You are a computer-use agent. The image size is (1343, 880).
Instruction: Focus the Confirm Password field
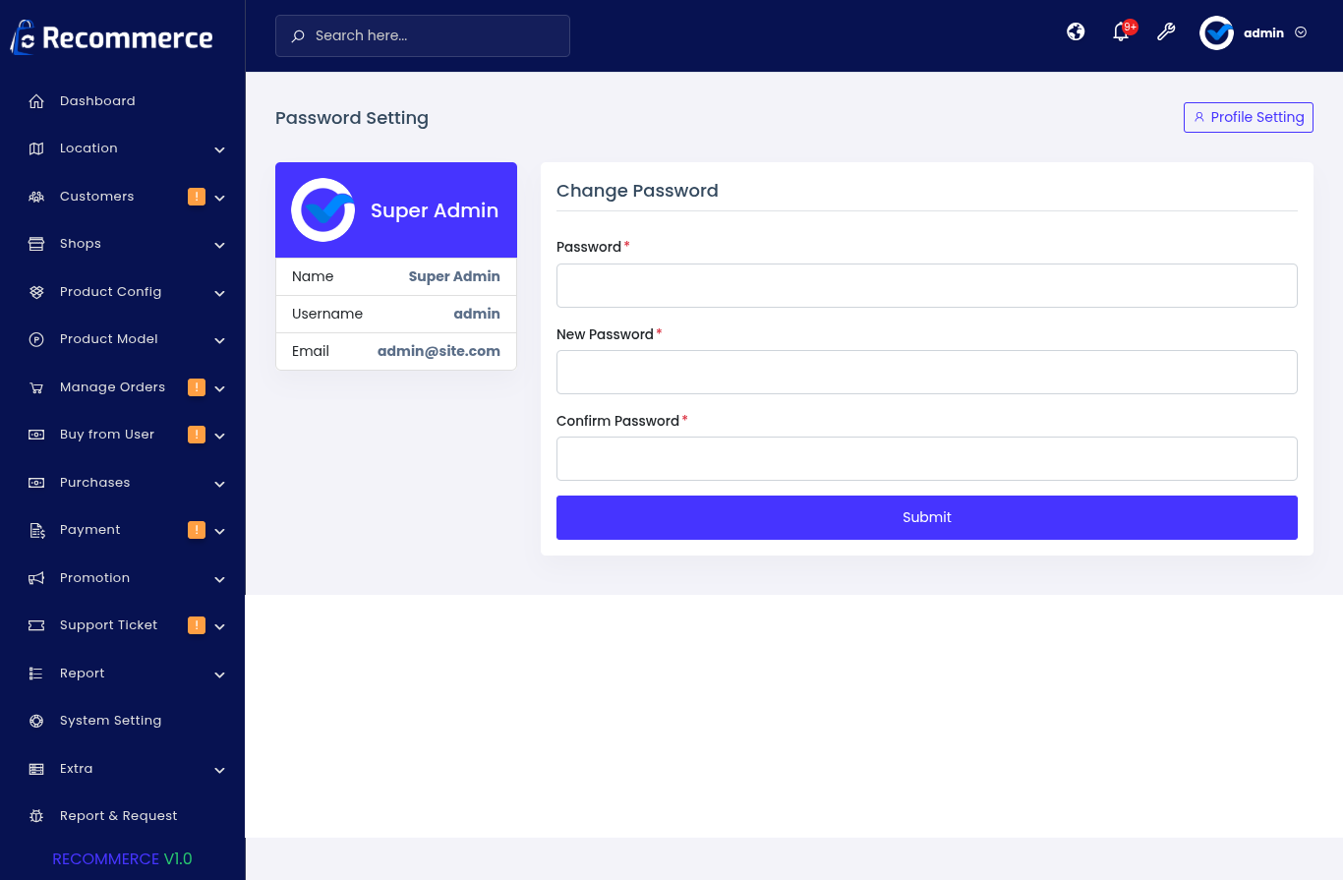pos(927,458)
